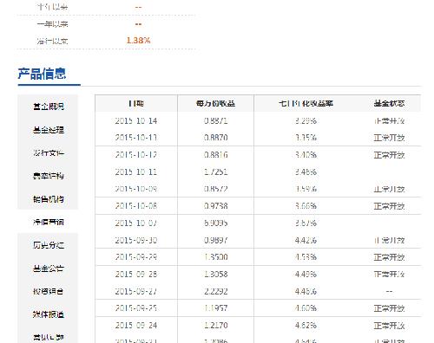The height and width of the screenshot is (343, 434).
Task: Select the 产品信息 section tab
Action: pyautogui.click(x=42, y=74)
